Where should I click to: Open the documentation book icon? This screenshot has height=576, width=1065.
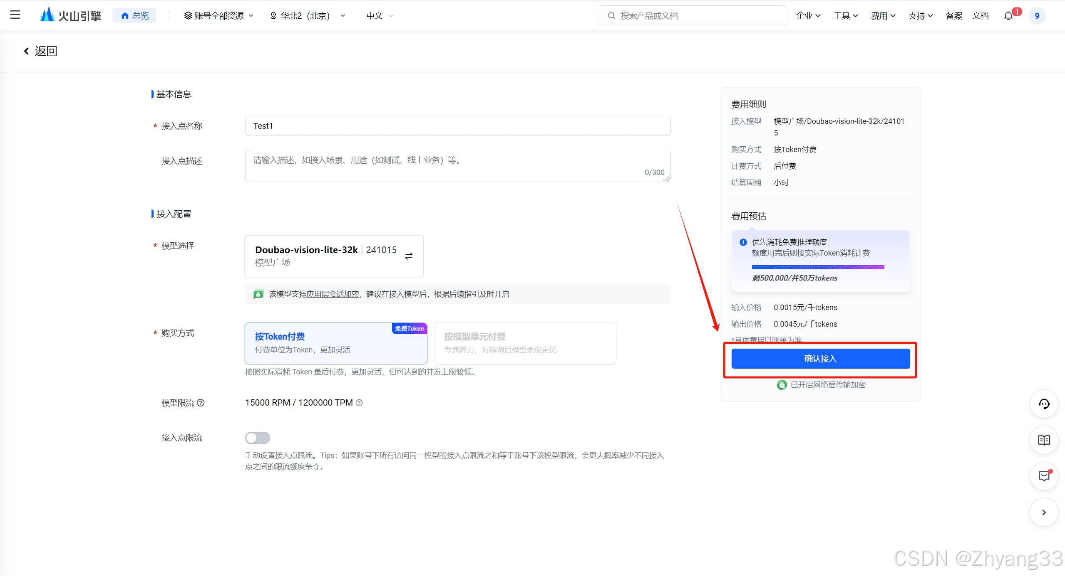1044,440
